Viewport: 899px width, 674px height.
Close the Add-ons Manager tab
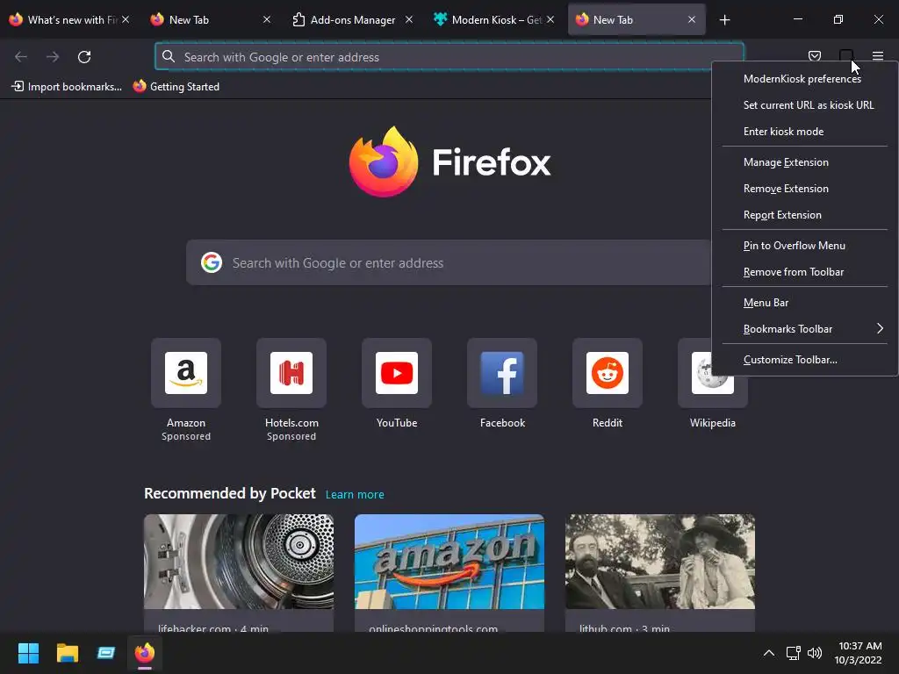click(x=409, y=19)
